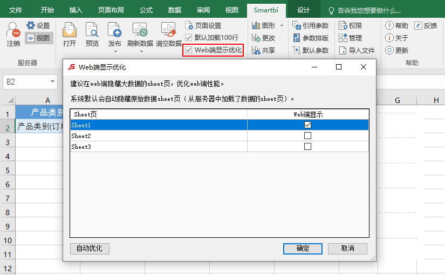Click the 共享 share chart icon
Screen dimensions: 445x275
[x=256, y=50]
